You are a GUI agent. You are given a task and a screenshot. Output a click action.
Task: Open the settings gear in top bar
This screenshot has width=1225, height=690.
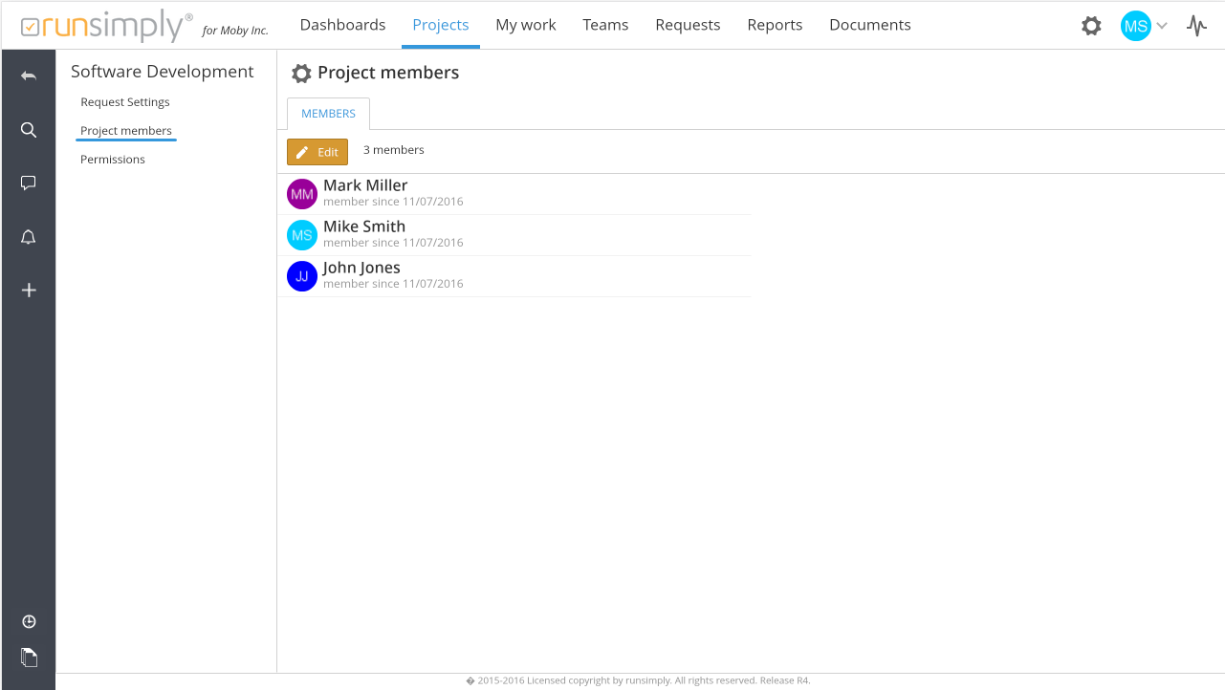click(1091, 26)
